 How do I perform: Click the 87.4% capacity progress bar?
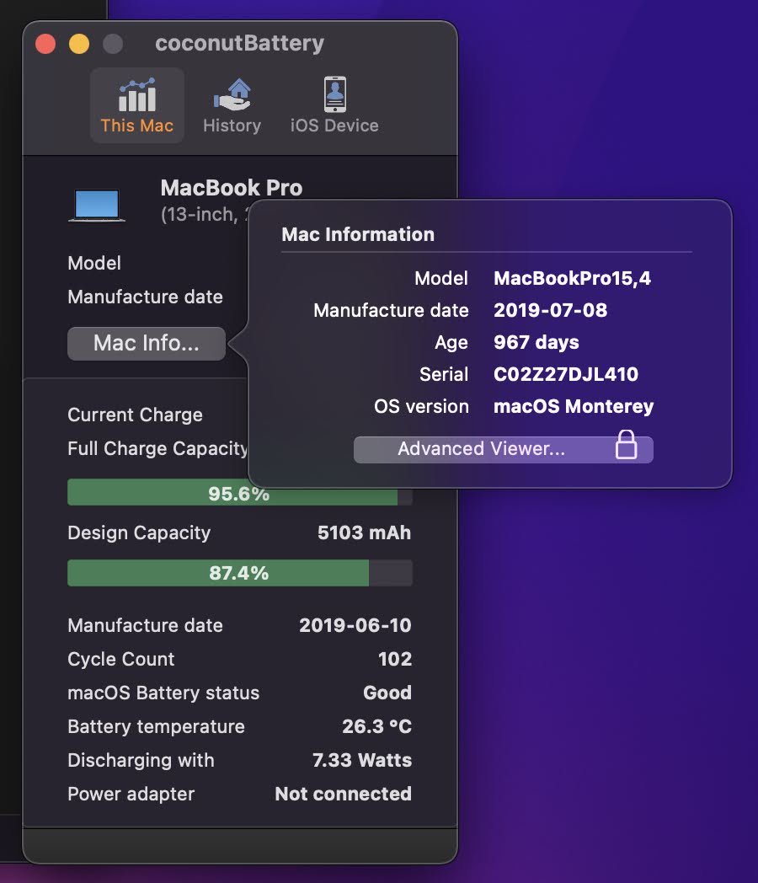(x=239, y=573)
